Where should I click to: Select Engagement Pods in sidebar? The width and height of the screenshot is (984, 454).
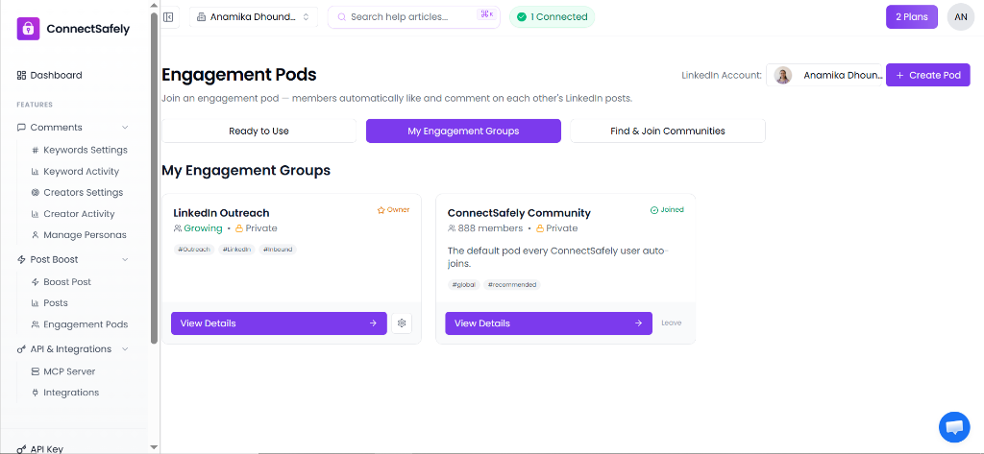point(80,324)
